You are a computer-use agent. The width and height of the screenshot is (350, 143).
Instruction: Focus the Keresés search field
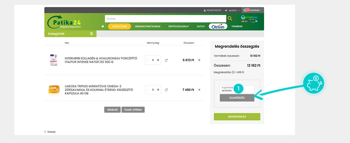click(165, 19)
